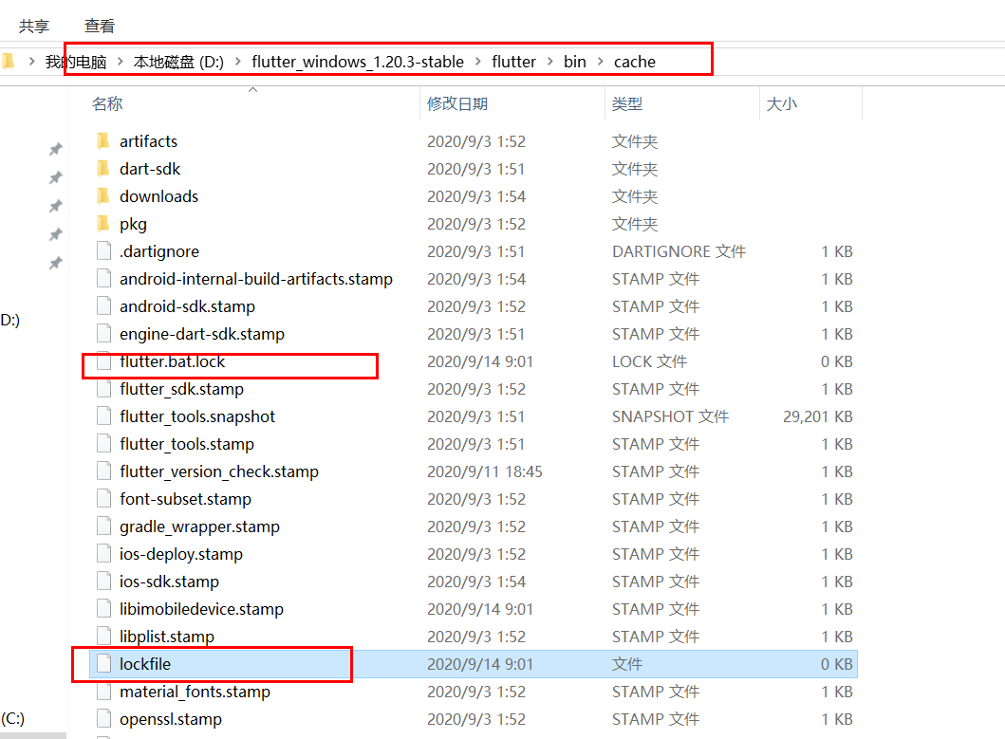Click flutter_sdk.stamp file icon

(103, 388)
